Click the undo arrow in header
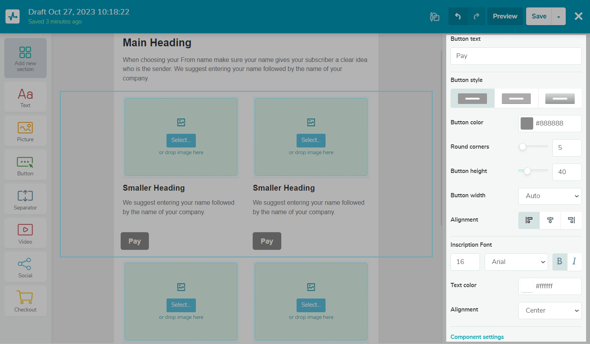The width and height of the screenshot is (590, 344). point(458,16)
